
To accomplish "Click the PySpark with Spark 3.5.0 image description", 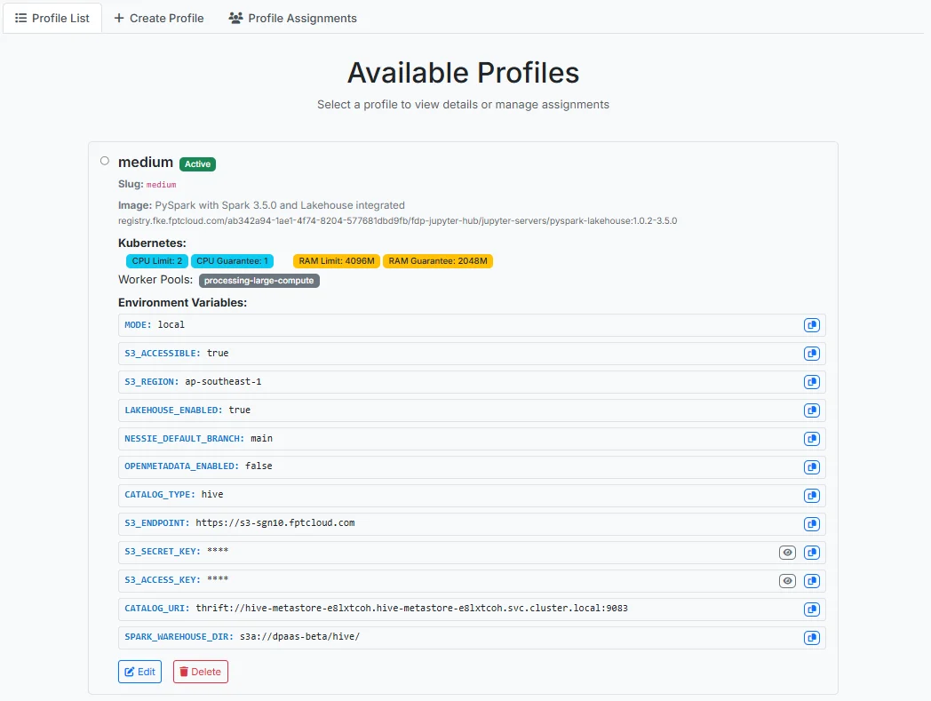I will (280, 205).
